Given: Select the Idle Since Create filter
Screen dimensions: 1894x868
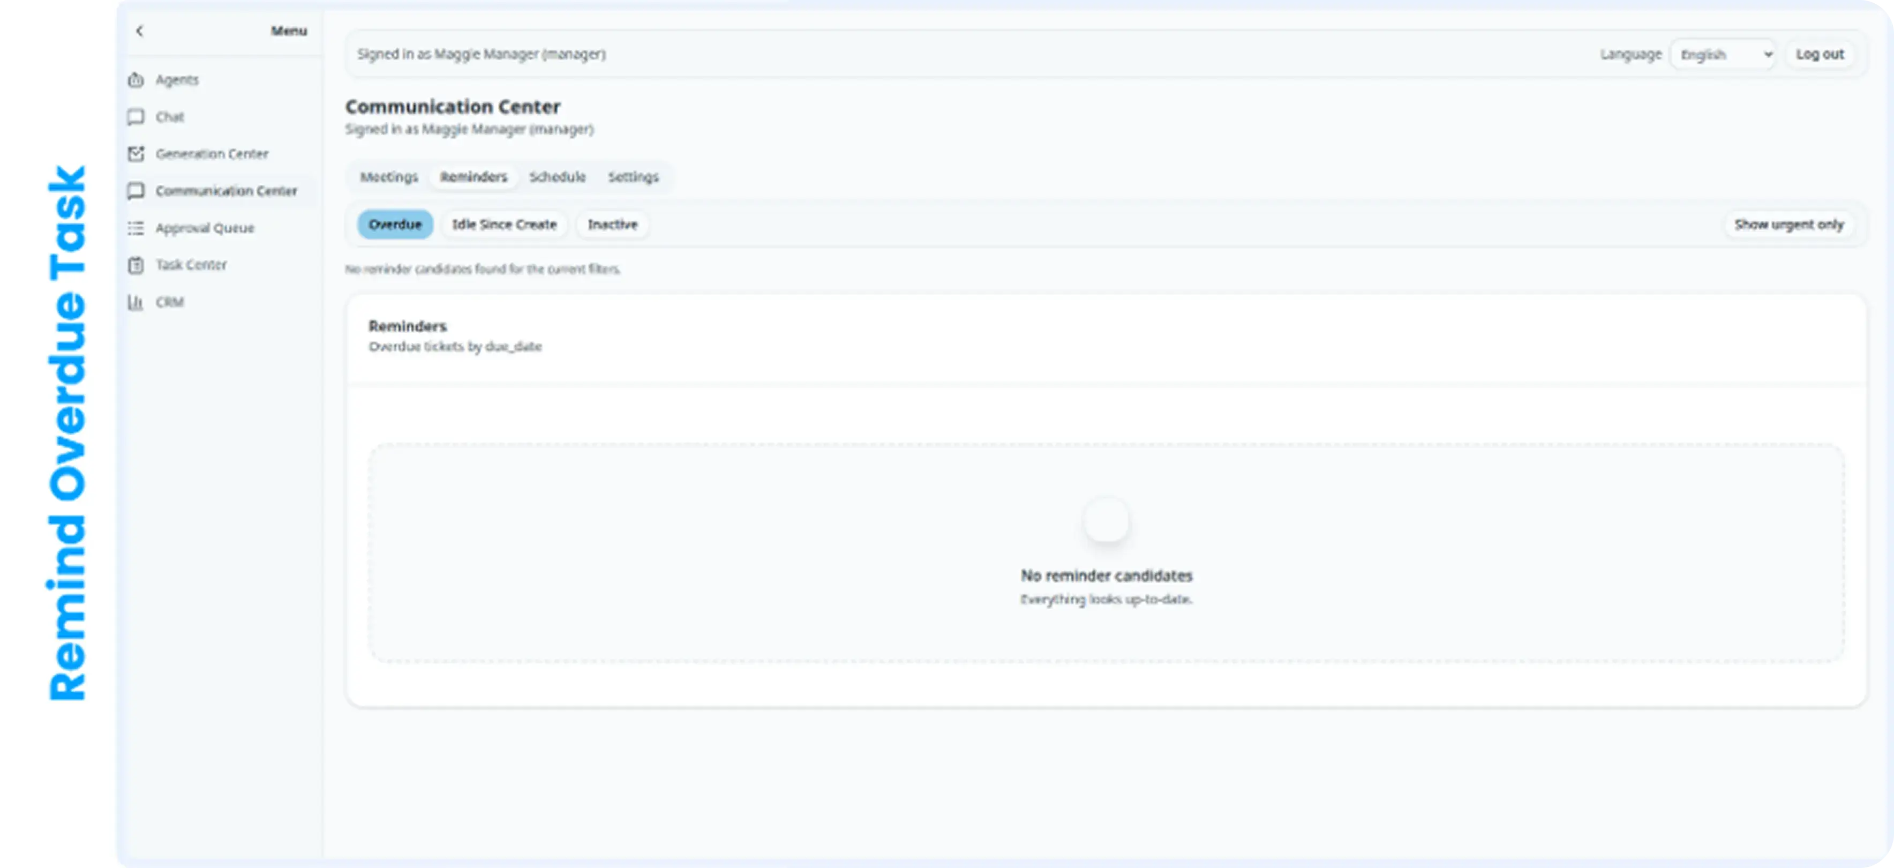Looking at the screenshot, I should (x=503, y=225).
